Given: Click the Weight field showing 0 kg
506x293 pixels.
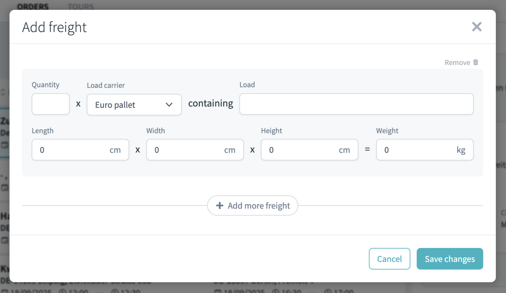Looking at the screenshot, I should [x=425, y=149].
